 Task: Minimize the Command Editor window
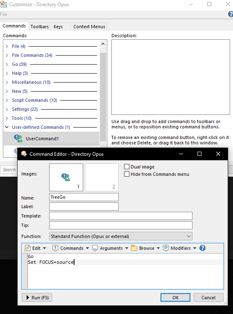click(x=181, y=154)
